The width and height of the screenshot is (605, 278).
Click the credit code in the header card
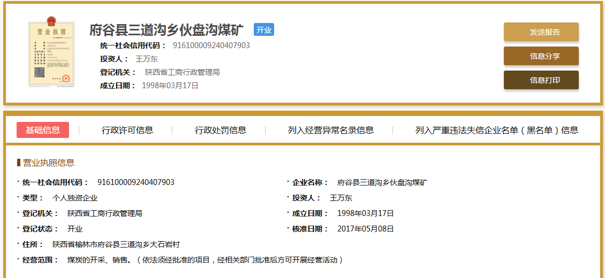[211, 45]
